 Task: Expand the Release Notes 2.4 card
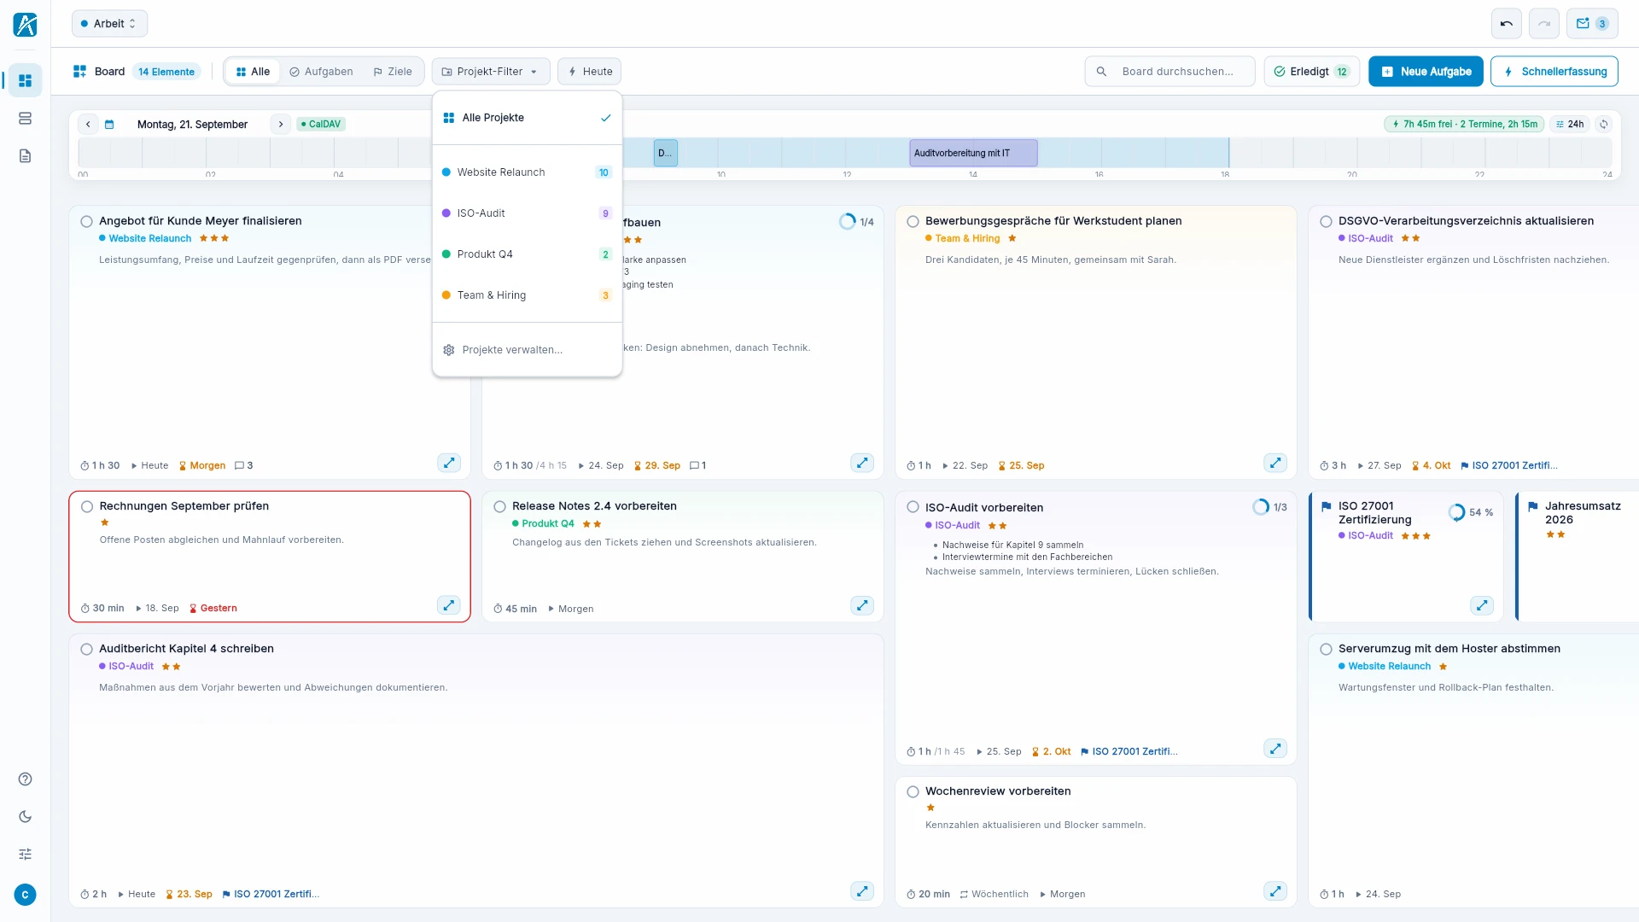click(x=862, y=605)
